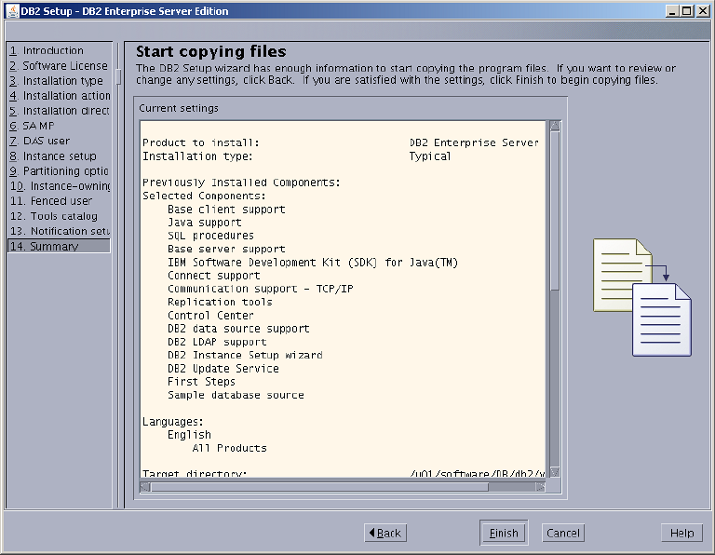Select the Summary step
Screen dimensions: 715x555
point(60,246)
